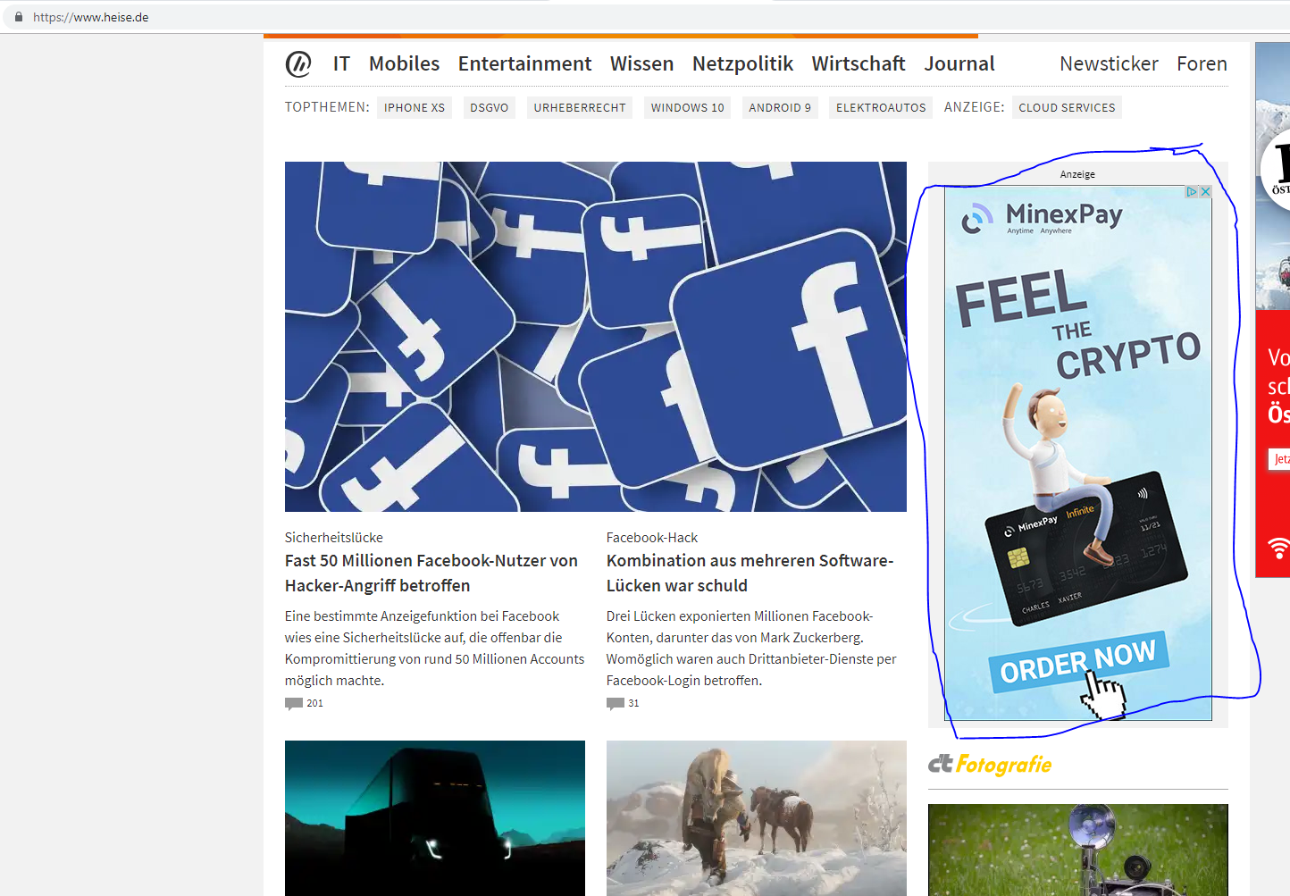
Task: Select the WINDOWS 10 topic tag
Action: 688,107
